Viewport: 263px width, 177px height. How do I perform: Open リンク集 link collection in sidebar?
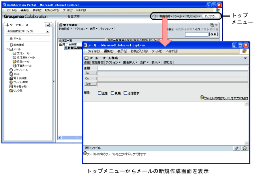[17, 90]
